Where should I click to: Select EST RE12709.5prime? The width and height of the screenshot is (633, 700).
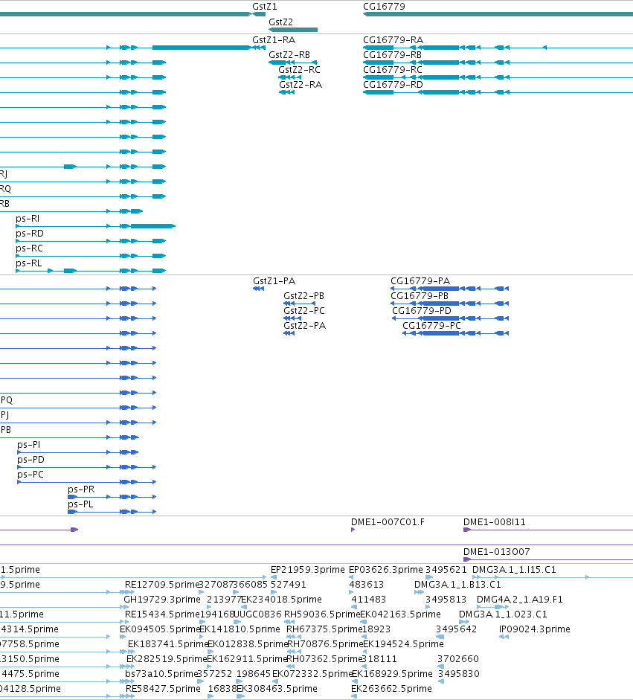click(x=161, y=585)
